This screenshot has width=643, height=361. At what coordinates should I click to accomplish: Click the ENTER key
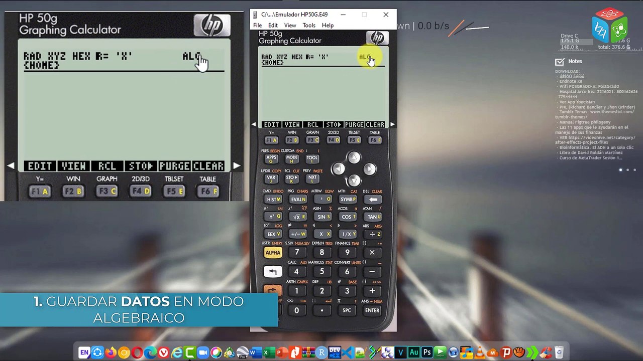pyautogui.click(x=372, y=310)
